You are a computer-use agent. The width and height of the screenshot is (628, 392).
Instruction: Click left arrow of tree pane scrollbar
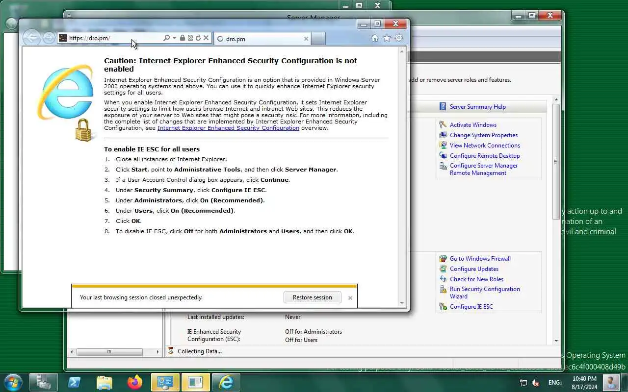tap(72, 351)
